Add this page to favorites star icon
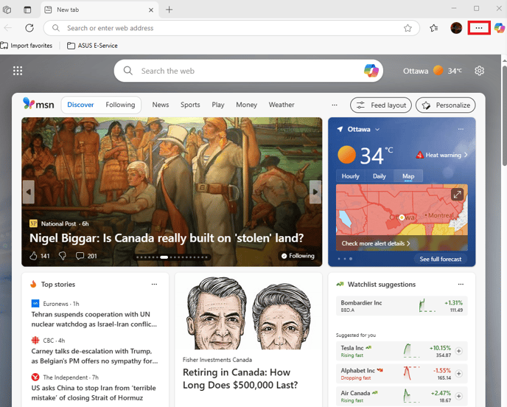 pyautogui.click(x=408, y=28)
